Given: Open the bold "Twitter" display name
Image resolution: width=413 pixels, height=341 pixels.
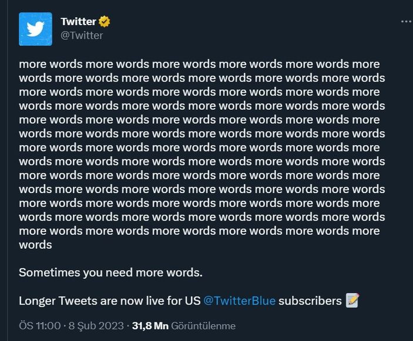Looking at the screenshot, I should click(x=78, y=22).
